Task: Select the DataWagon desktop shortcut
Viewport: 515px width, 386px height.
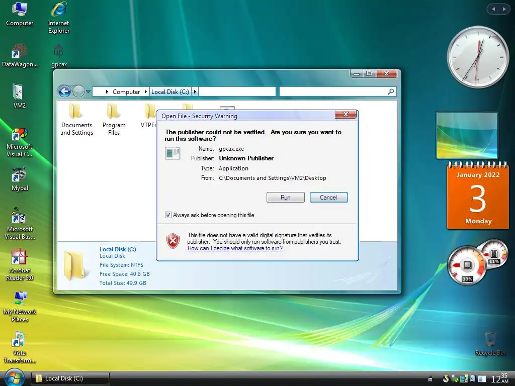Action: pyautogui.click(x=20, y=55)
